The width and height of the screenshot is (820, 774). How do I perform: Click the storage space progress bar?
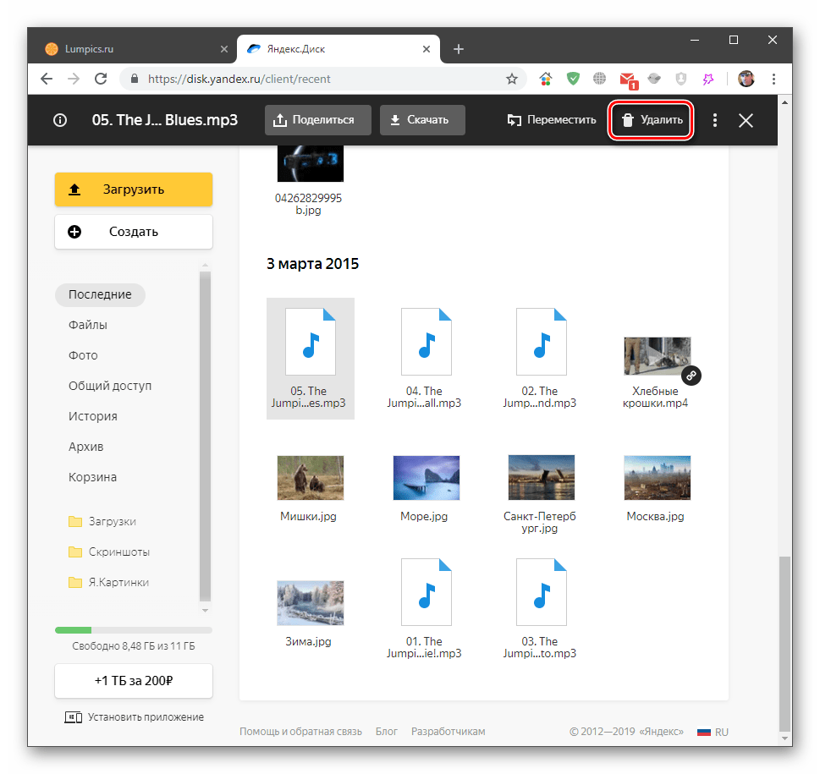(134, 630)
